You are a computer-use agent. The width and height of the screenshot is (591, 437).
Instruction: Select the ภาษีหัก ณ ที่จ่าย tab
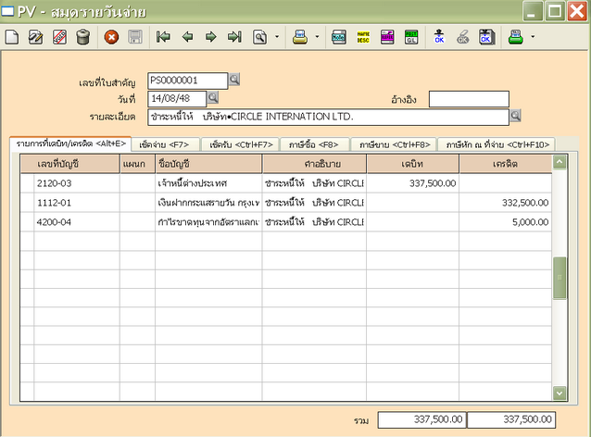click(497, 144)
